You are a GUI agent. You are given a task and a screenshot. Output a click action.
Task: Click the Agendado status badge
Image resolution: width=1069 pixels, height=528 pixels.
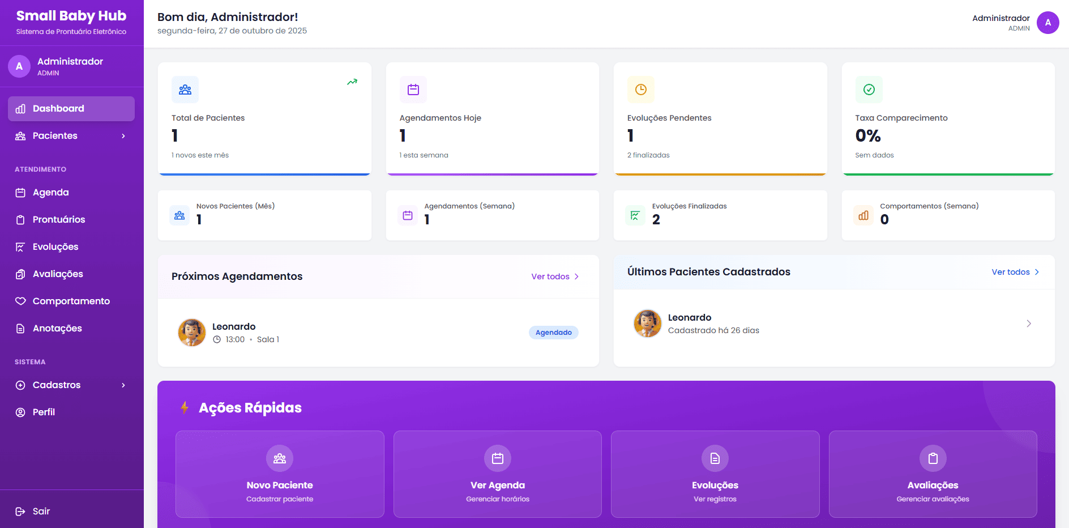(553, 333)
